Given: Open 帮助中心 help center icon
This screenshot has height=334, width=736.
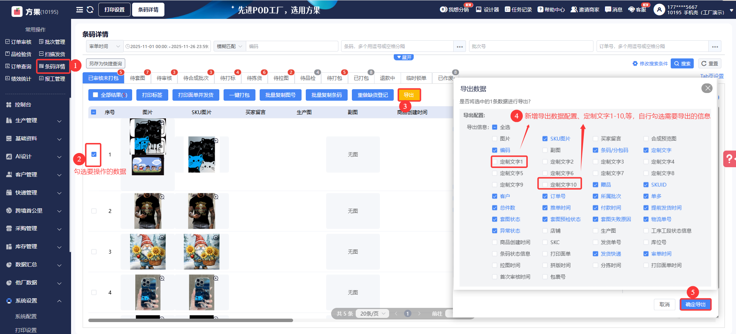Looking at the screenshot, I should tap(540, 10).
